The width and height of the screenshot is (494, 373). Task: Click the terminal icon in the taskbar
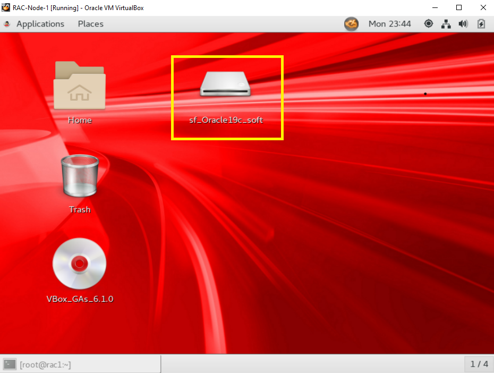click(x=10, y=364)
